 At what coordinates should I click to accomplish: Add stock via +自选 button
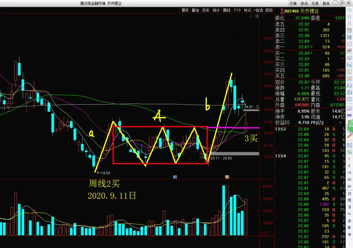pos(259,10)
